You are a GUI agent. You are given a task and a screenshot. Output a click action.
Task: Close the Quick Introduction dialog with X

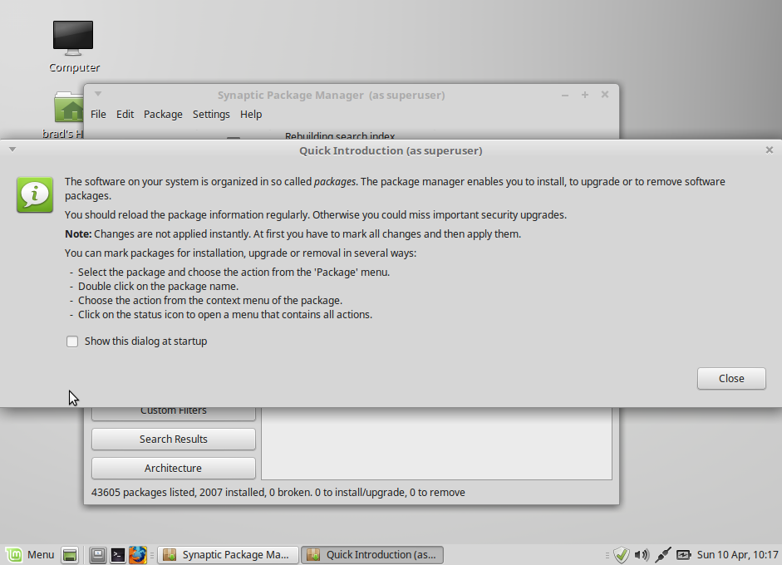(769, 150)
